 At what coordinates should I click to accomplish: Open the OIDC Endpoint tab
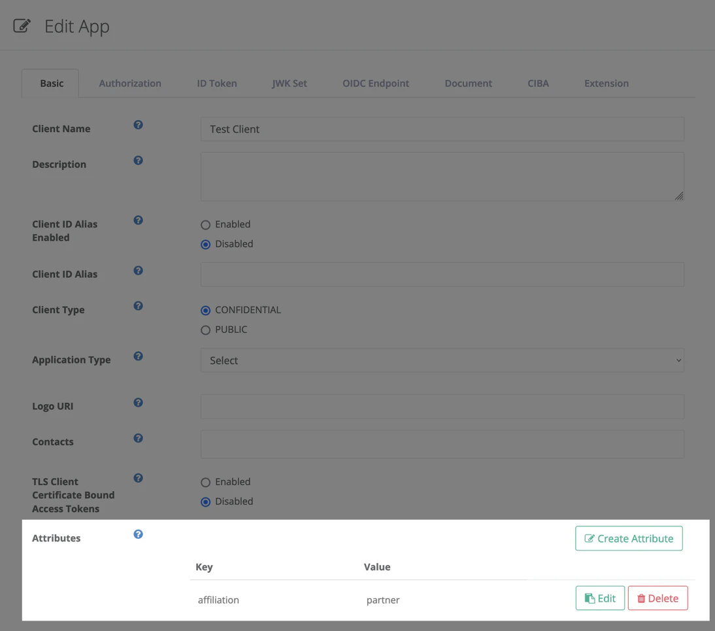375,83
